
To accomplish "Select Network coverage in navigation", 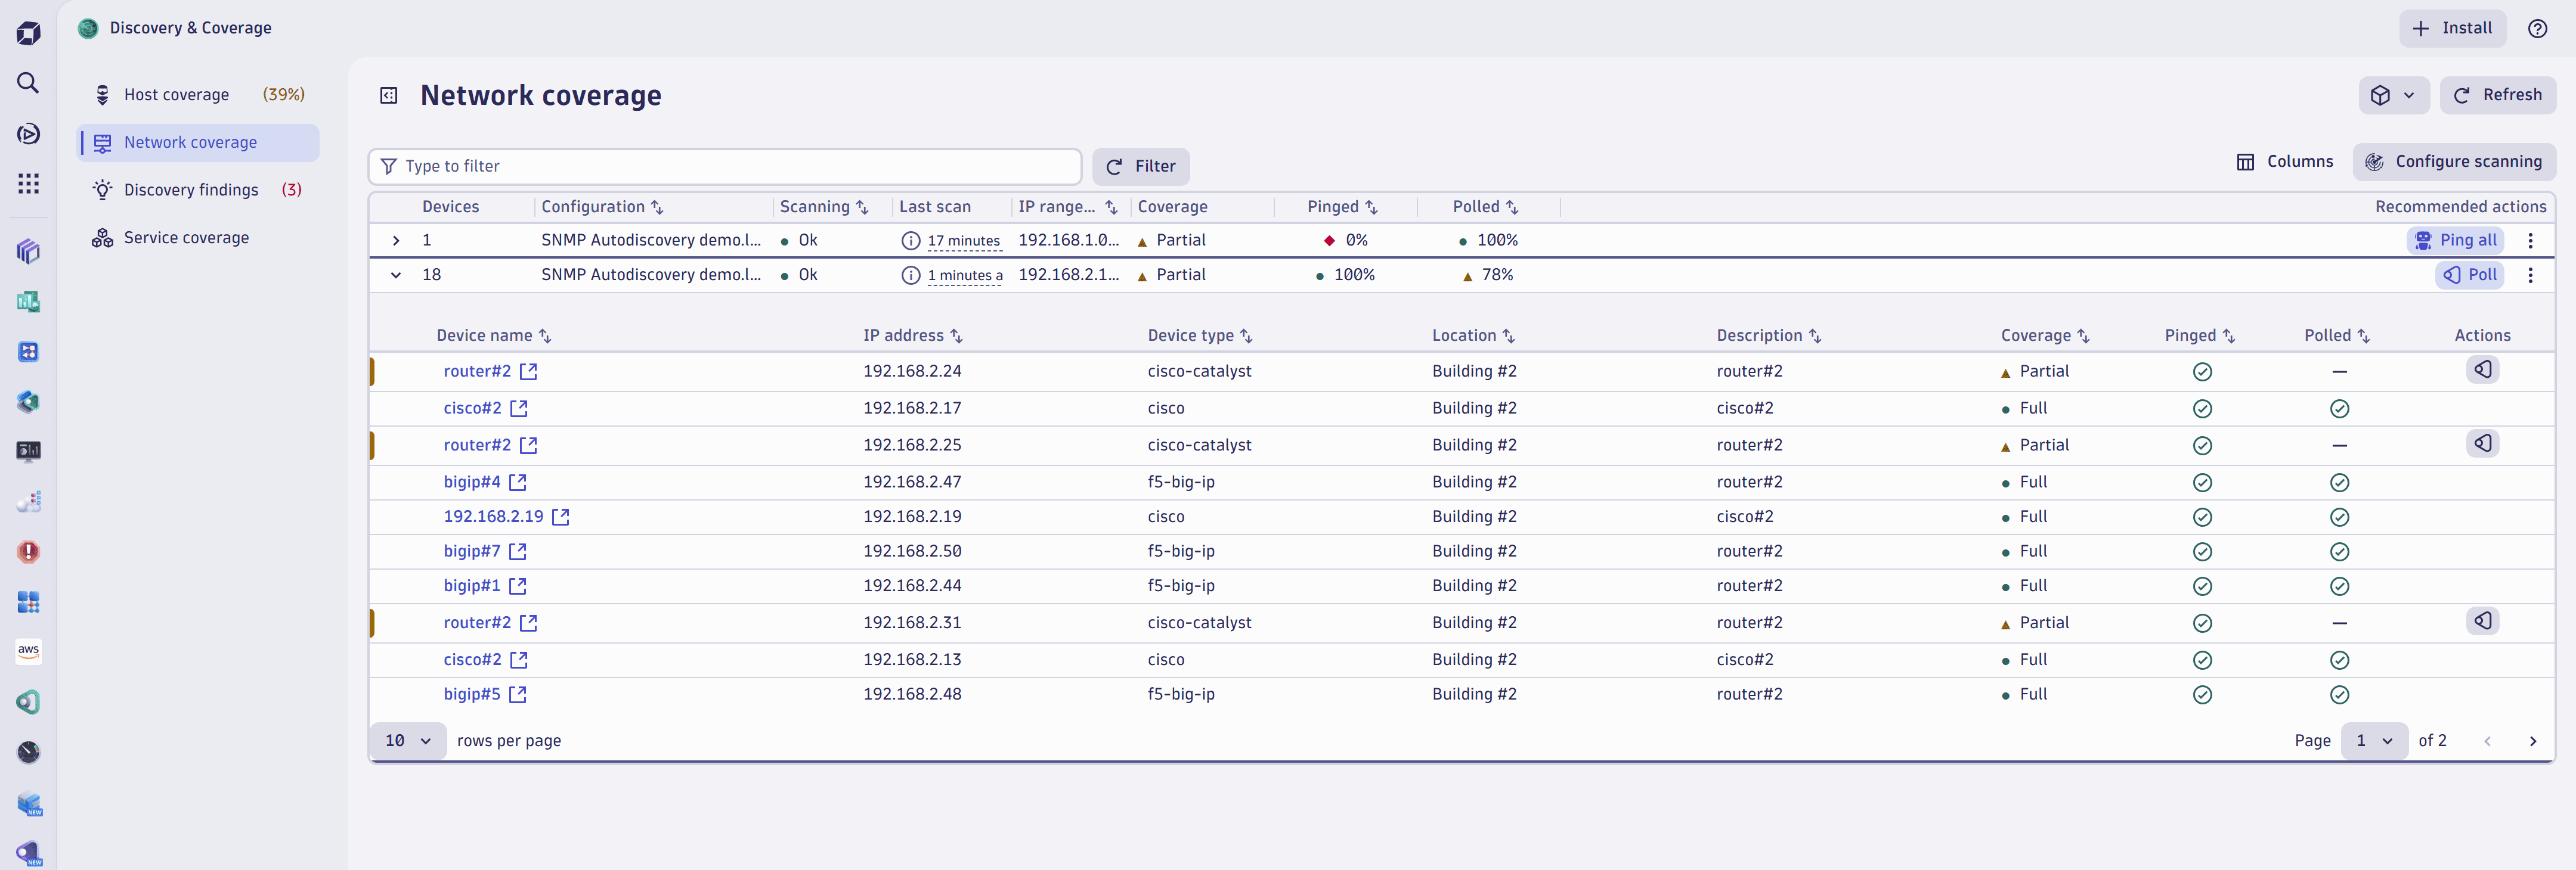I will [199, 143].
